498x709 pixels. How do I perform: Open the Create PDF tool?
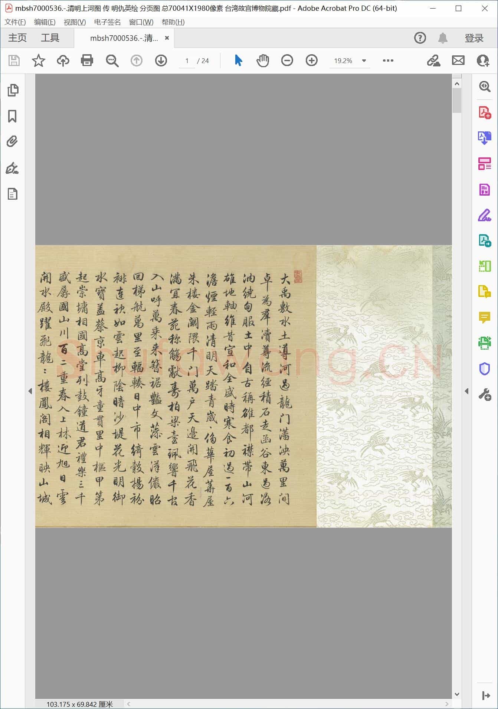pyautogui.click(x=485, y=112)
